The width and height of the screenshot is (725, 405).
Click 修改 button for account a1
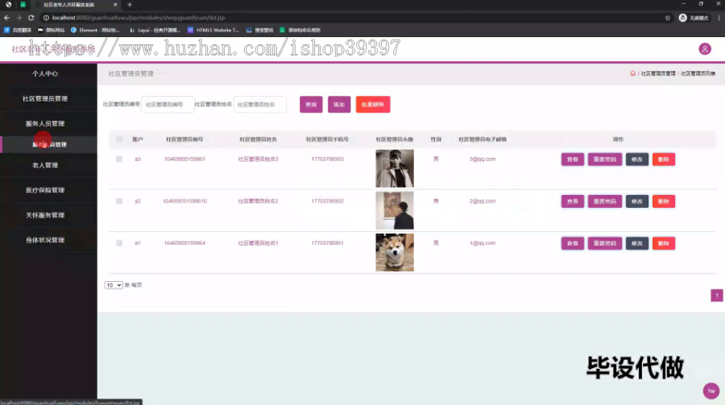pos(637,244)
